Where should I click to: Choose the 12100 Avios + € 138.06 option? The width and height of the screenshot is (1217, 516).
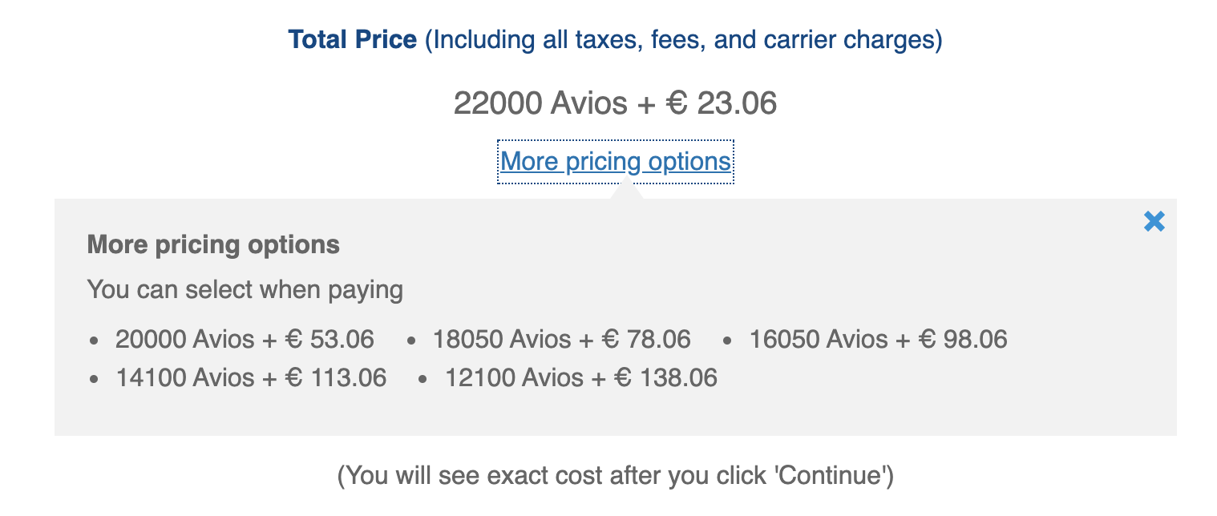point(581,377)
